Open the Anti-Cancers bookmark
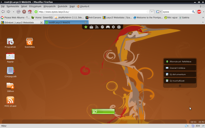 93,17
